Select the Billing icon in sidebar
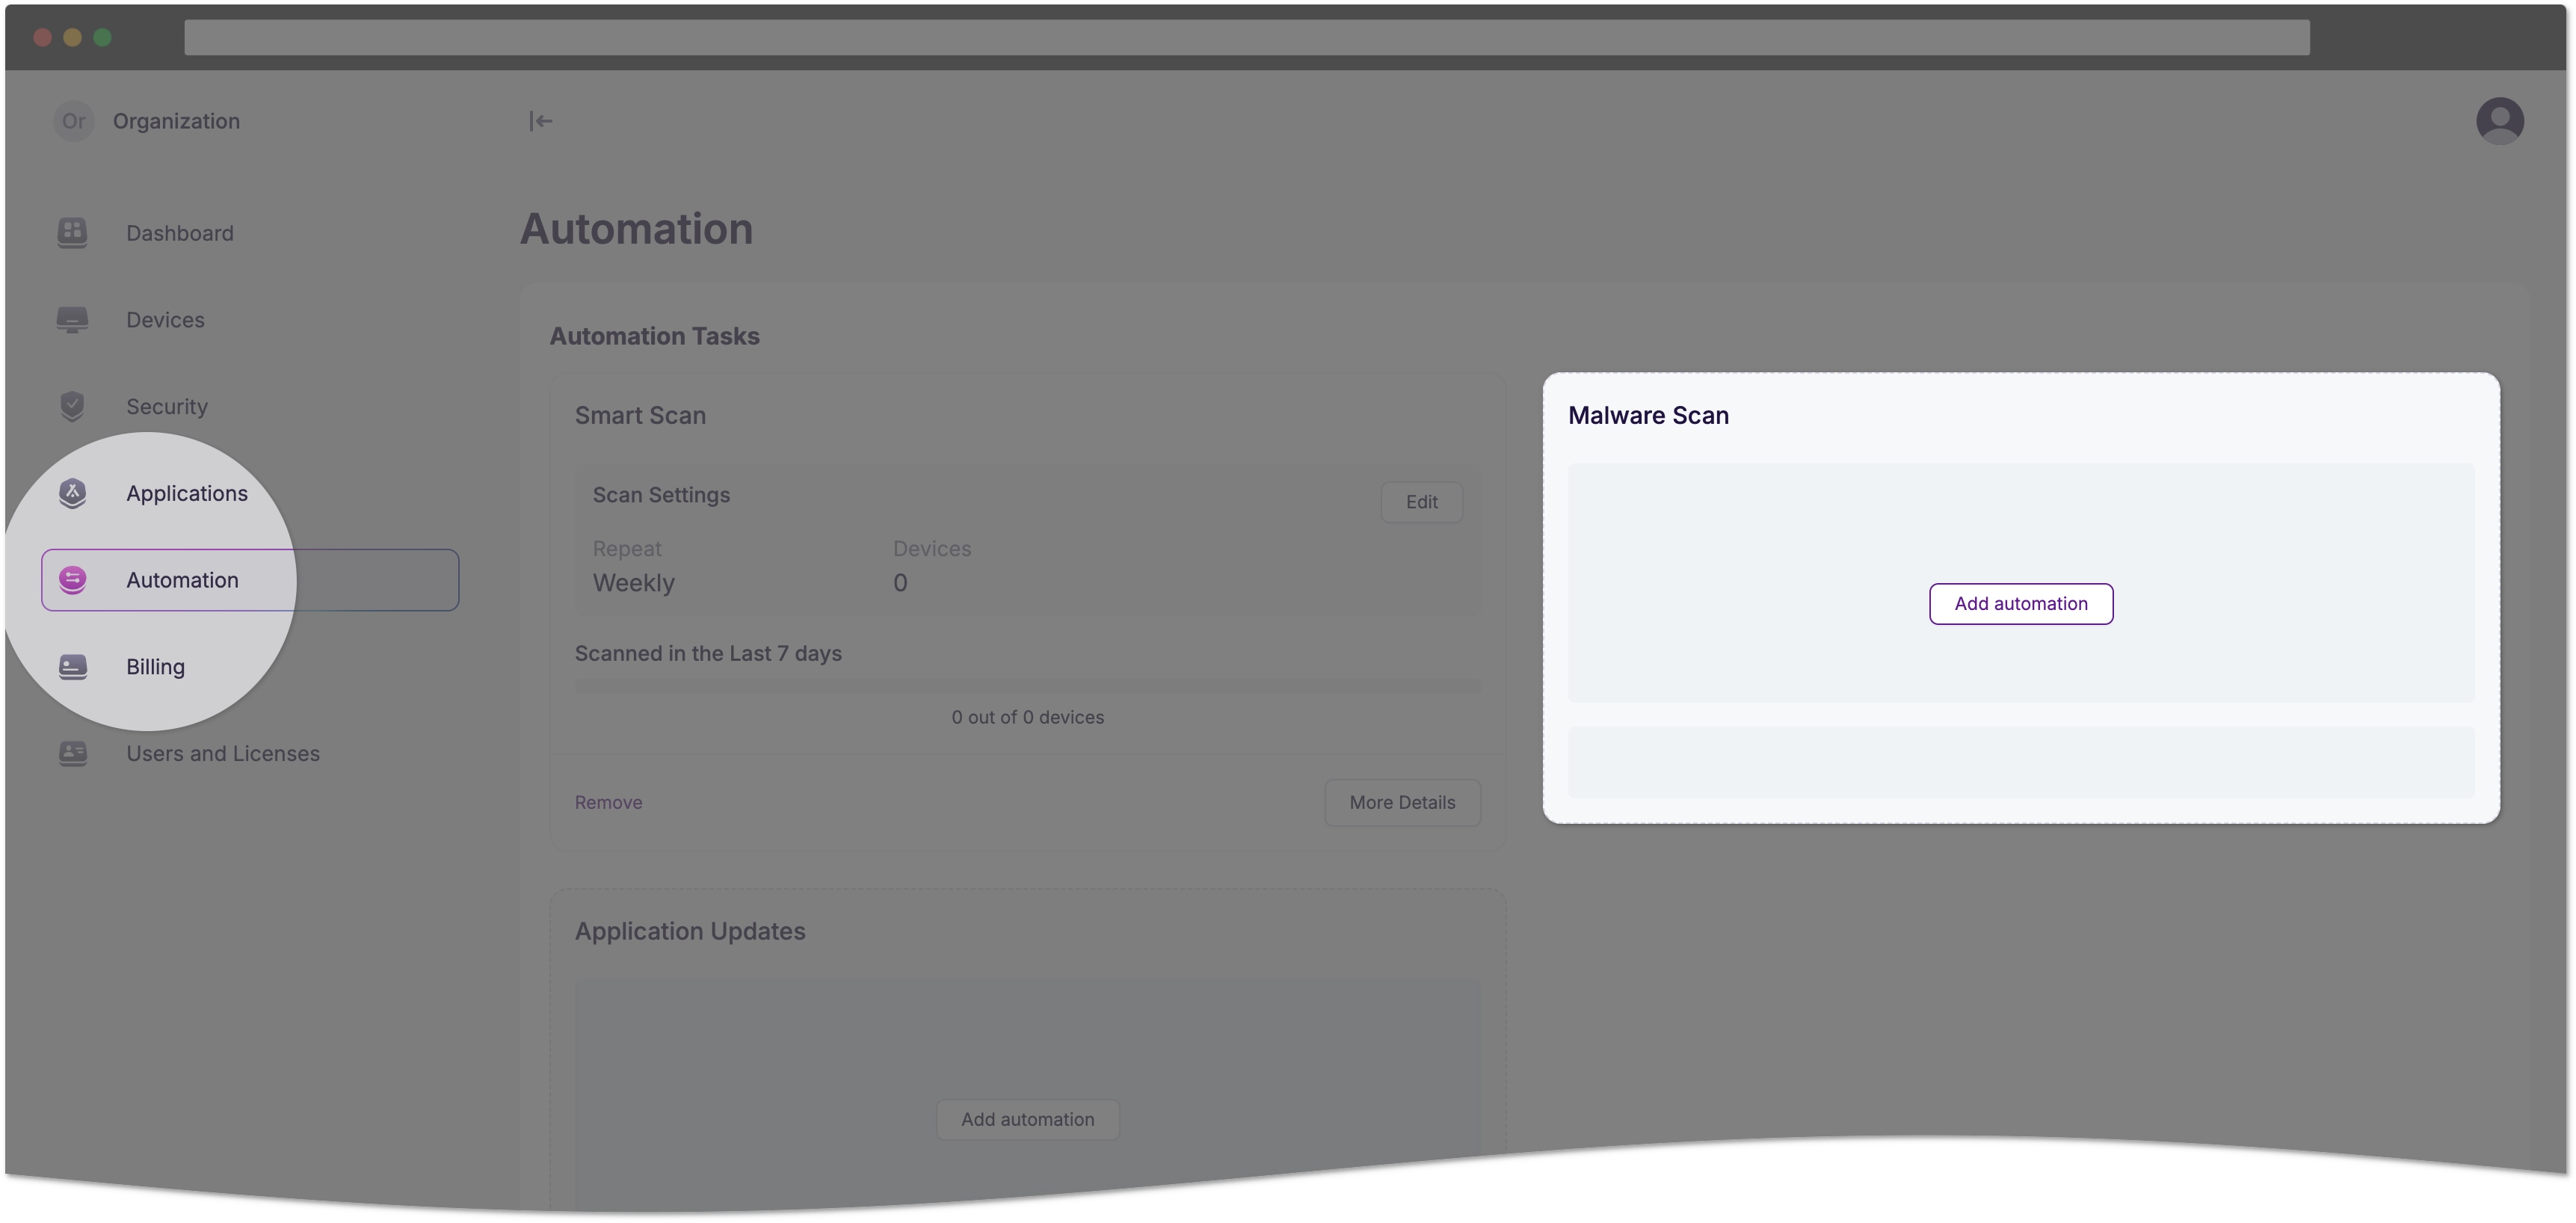Viewport: 2576px width, 1223px height. [73, 666]
